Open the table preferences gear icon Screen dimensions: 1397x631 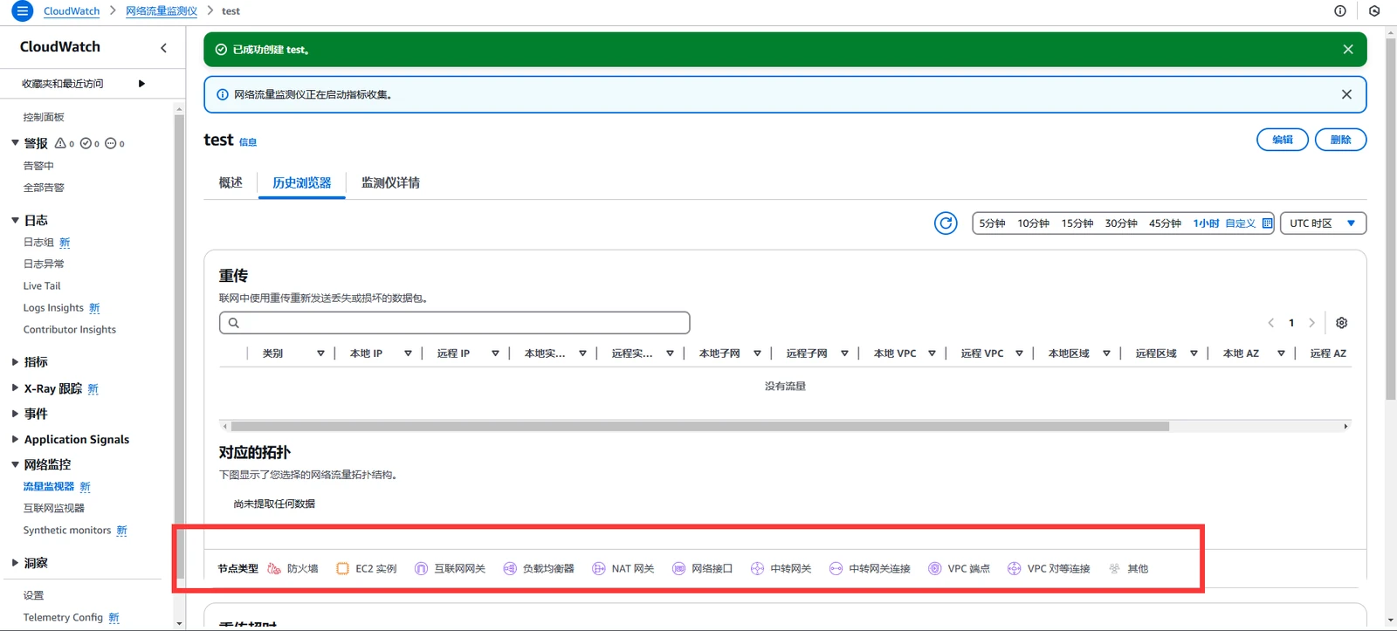(1342, 323)
